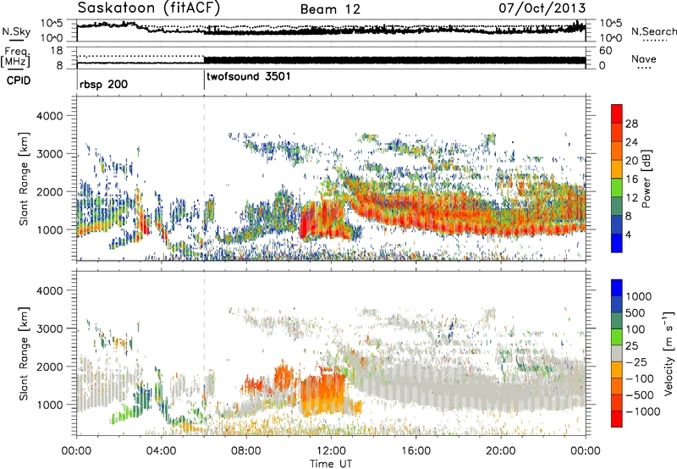Click the '28' tick on power colorbar

[x=631, y=124]
